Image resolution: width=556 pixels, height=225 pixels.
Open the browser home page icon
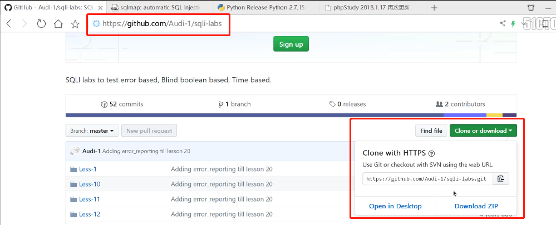point(58,24)
